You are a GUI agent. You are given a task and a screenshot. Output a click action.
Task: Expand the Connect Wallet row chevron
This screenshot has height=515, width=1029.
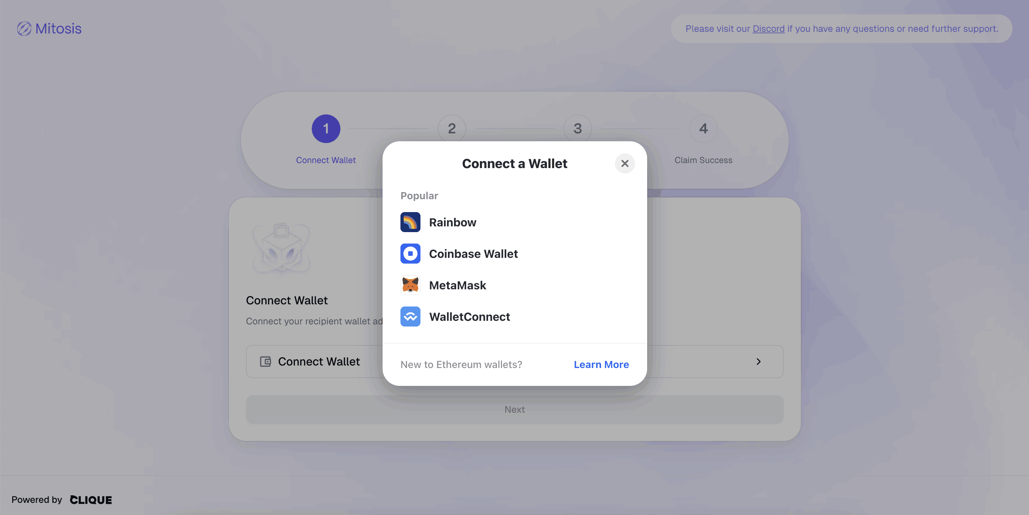[x=758, y=362]
